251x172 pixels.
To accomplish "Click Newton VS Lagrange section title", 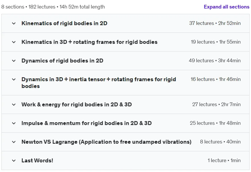I will tap(106, 142).
